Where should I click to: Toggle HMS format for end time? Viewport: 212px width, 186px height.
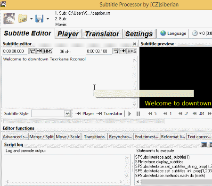(x=132, y=51)
